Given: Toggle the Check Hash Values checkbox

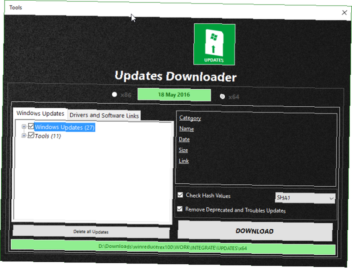Looking at the screenshot, I should (180, 195).
